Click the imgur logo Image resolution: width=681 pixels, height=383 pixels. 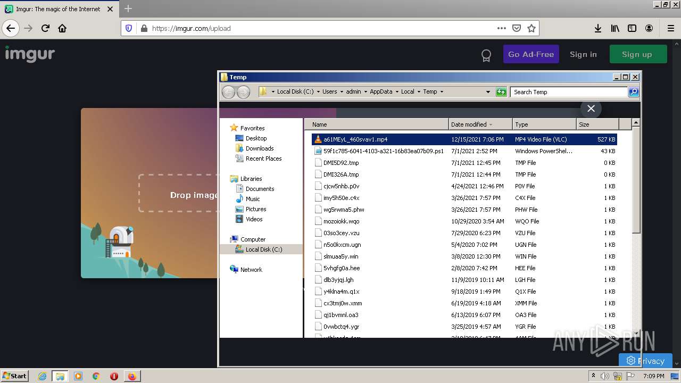point(30,54)
